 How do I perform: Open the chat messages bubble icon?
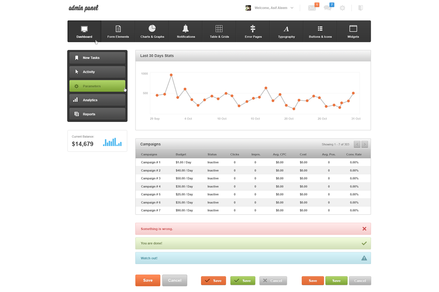(327, 8)
